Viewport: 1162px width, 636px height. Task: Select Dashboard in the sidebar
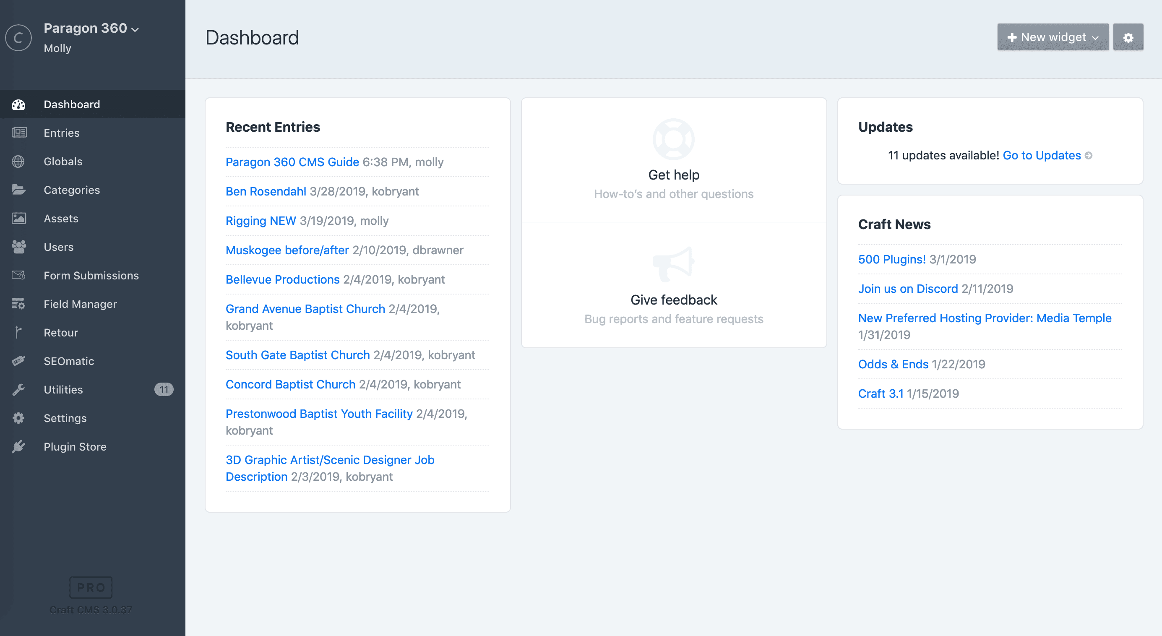(92, 104)
